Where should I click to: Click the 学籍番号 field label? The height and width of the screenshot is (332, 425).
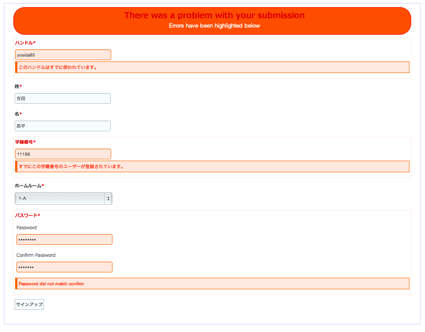click(25, 142)
